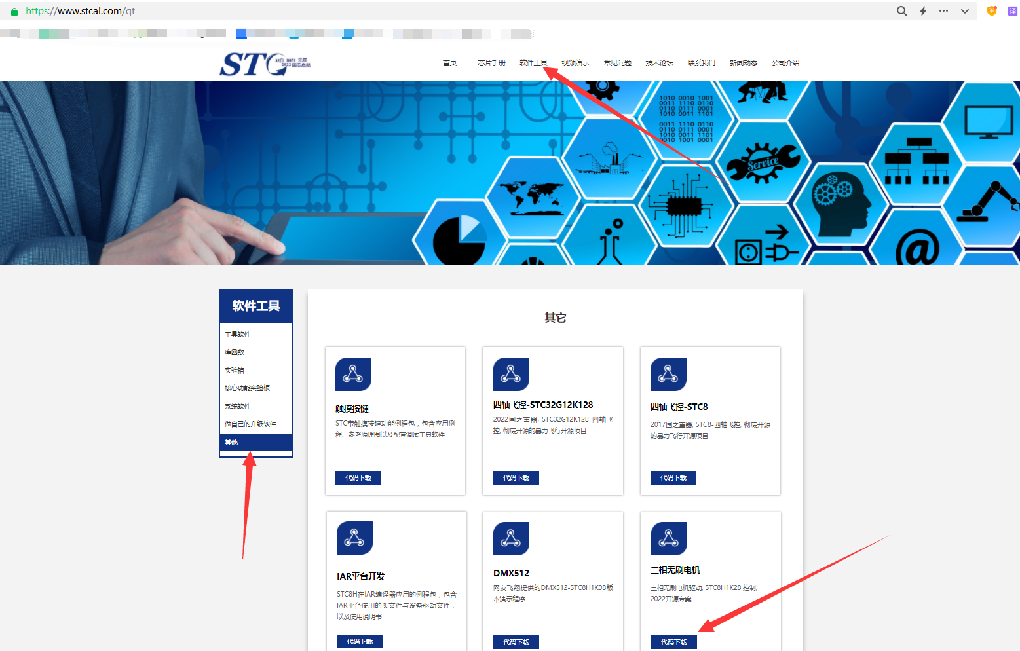This screenshot has height=651, width=1020.
Task: Select 其他 in the sidebar
Action: point(256,443)
